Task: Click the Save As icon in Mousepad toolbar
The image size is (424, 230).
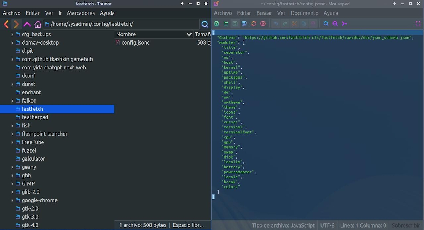Action: coord(244,24)
